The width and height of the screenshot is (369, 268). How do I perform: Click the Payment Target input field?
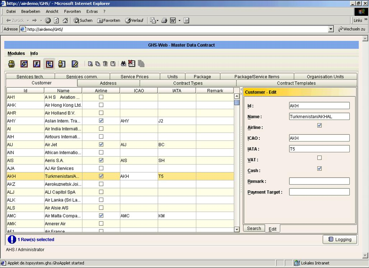pos(319,192)
